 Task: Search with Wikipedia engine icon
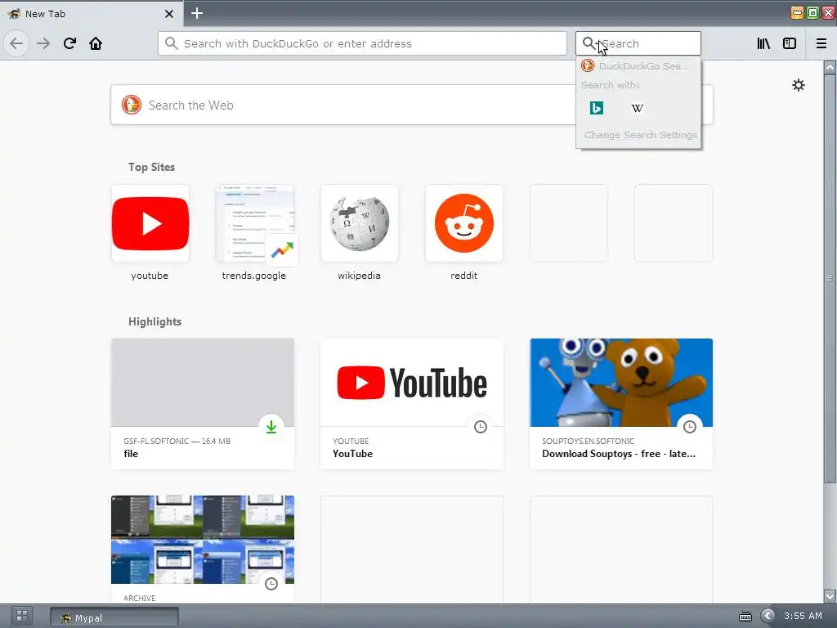pos(637,109)
